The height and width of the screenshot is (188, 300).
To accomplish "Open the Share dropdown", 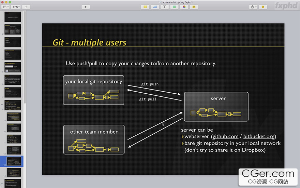I will (x=253, y=7).
